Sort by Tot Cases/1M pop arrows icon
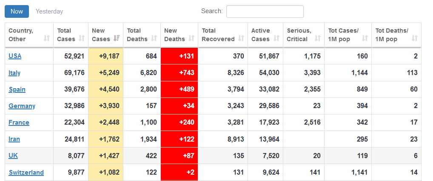Viewport: 433px width, 181px height. [x=365, y=38]
